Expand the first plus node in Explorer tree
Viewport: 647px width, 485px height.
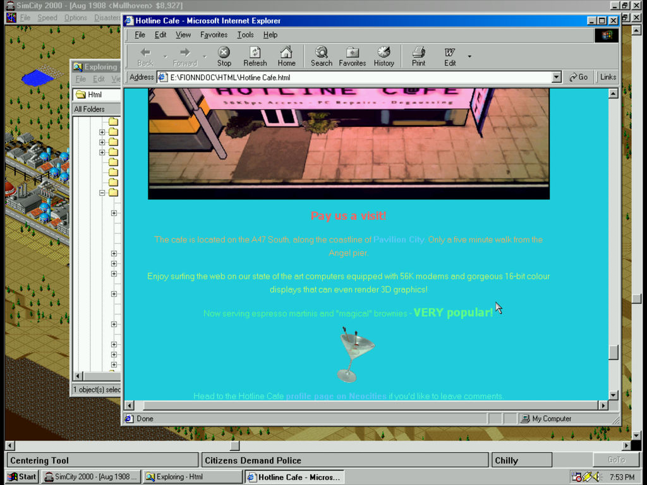pyautogui.click(x=102, y=132)
